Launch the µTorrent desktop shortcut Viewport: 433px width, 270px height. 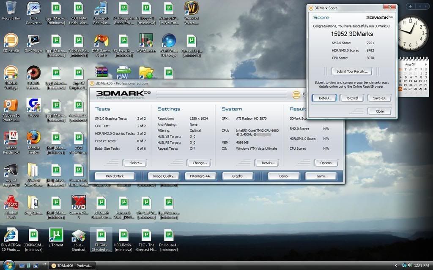click(x=56, y=237)
